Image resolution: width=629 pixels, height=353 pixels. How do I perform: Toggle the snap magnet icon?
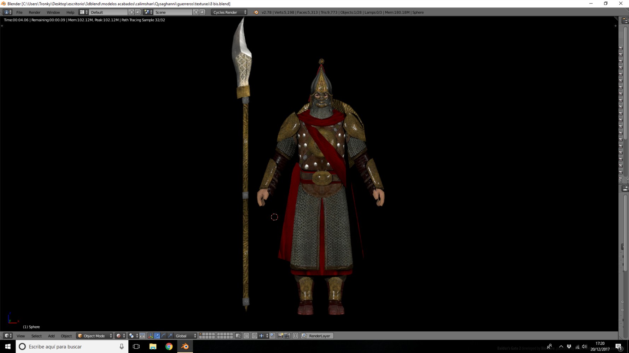(254, 336)
